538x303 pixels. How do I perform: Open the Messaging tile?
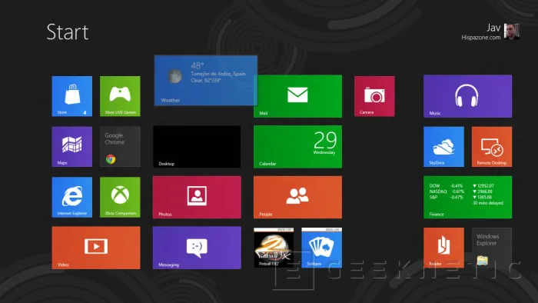[x=197, y=248]
